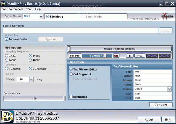Click the Save As button
The width and height of the screenshot is (176, 124).
(51, 39)
